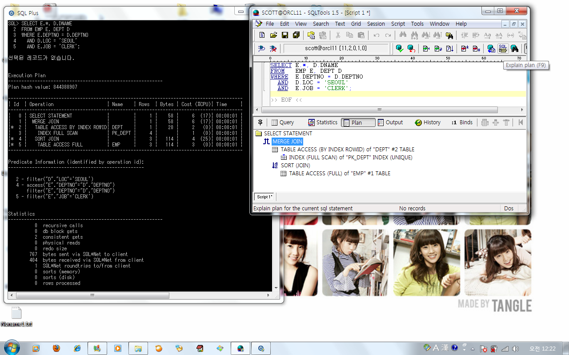Select the SELECT STATEMENT root node
This screenshot has width=569, height=355.
(x=288, y=134)
